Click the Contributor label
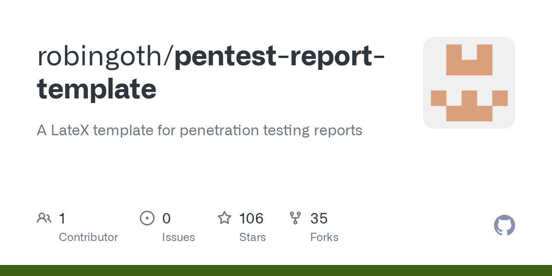 (88, 237)
